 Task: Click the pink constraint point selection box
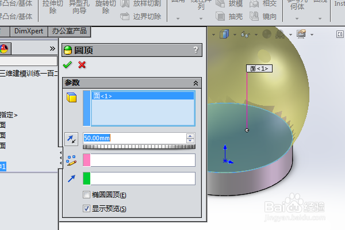(x=139, y=160)
